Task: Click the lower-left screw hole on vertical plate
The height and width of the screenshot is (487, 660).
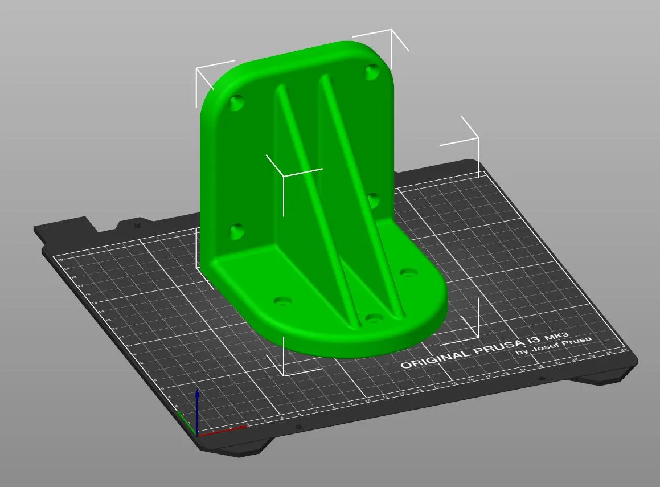Action: pyautogui.click(x=236, y=231)
